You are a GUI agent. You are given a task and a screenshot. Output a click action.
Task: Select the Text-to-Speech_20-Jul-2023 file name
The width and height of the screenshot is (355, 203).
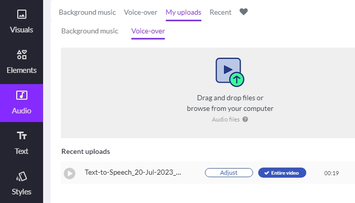tap(133, 173)
